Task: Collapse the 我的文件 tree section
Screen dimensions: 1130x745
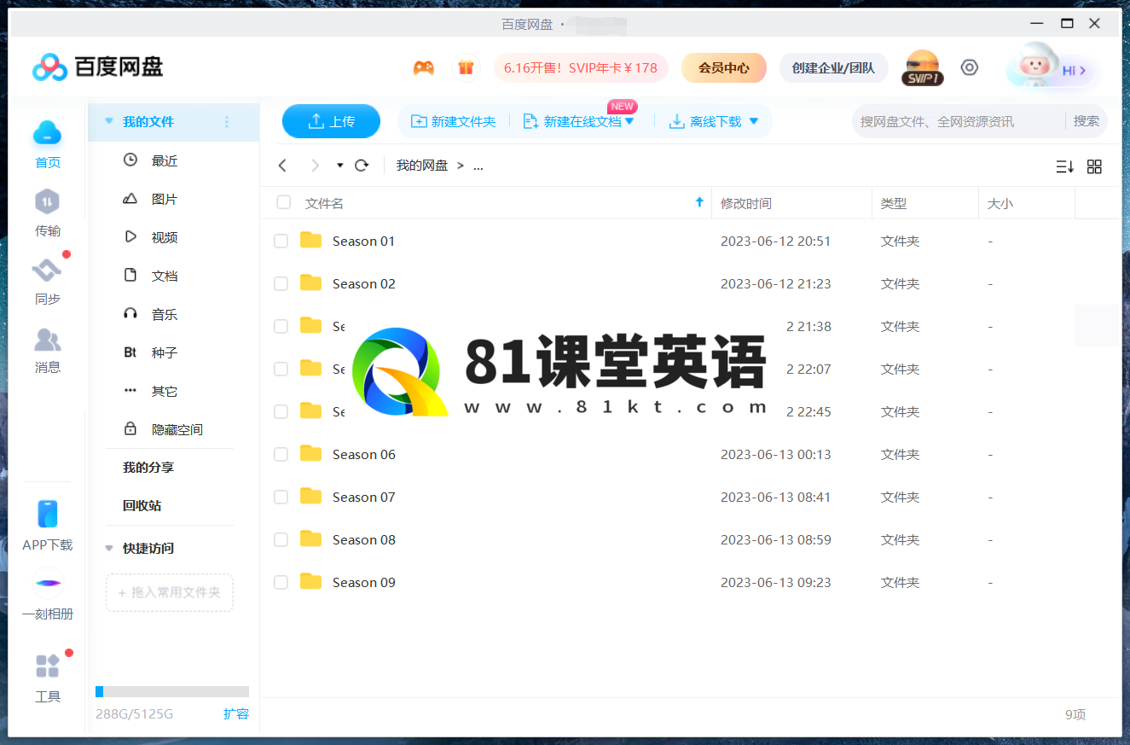Action: (x=108, y=122)
